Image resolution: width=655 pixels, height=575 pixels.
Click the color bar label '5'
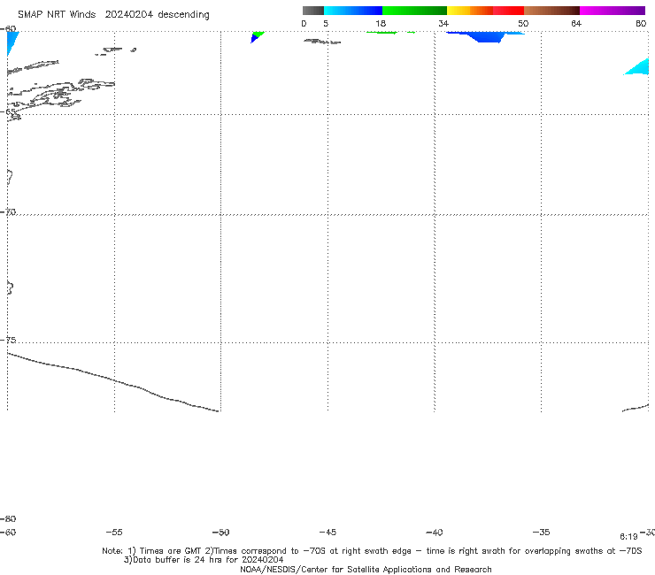click(326, 23)
